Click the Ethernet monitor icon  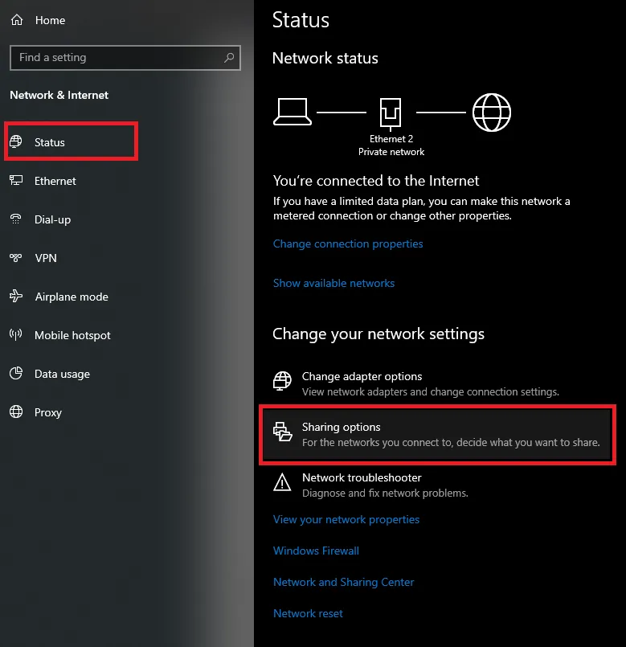point(16,181)
